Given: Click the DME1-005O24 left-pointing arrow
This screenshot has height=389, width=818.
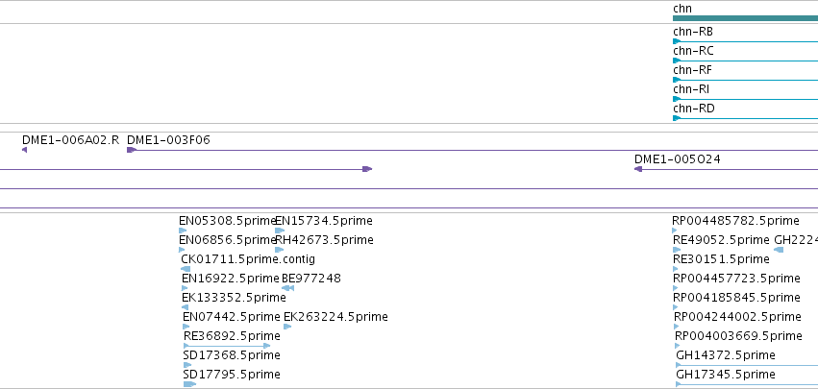Looking at the screenshot, I should point(638,169).
